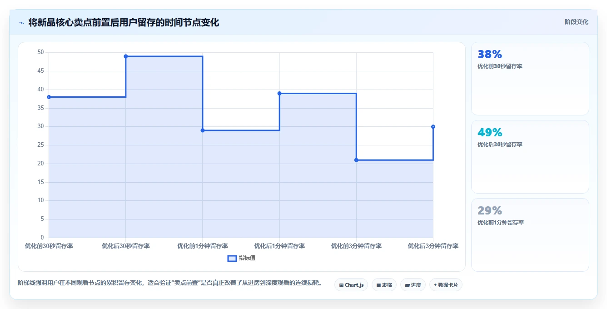
Task: Click x-axis label 优化前1分钟留存率
Action: (203, 246)
